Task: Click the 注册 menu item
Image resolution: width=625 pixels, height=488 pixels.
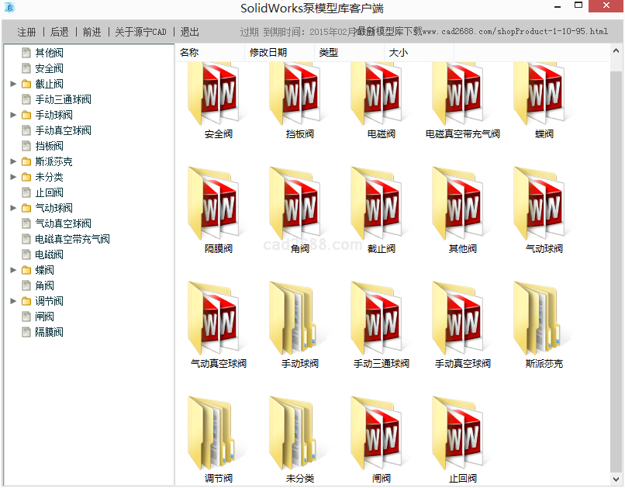Action: (x=27, y=32)
